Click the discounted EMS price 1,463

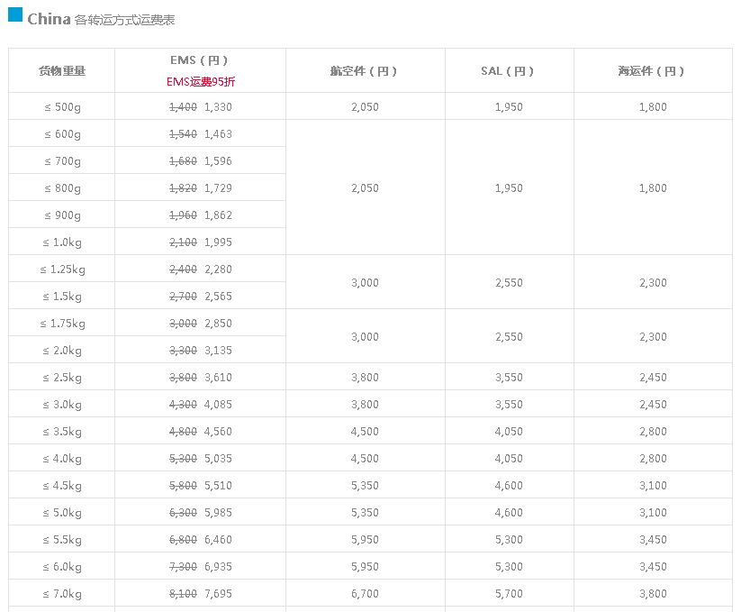tap(218, 134)
